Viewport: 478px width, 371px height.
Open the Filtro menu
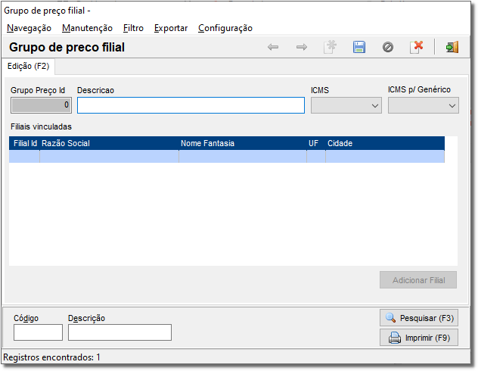pos(133,28)
